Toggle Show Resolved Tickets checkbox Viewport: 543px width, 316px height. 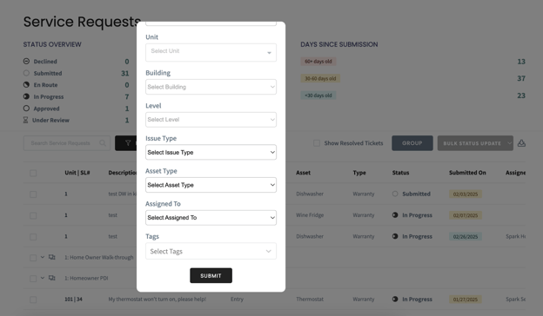(317, 143)
